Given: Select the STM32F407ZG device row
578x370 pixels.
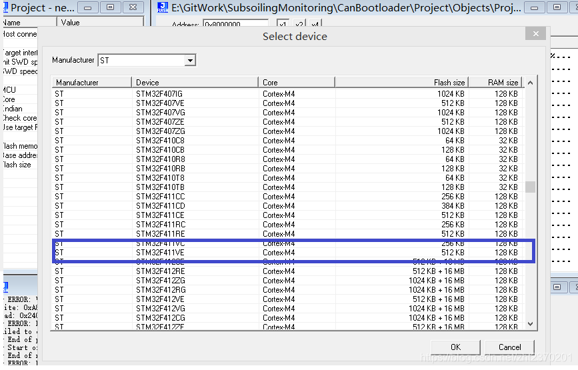Looking at the screenshot, I should [287, 131].
